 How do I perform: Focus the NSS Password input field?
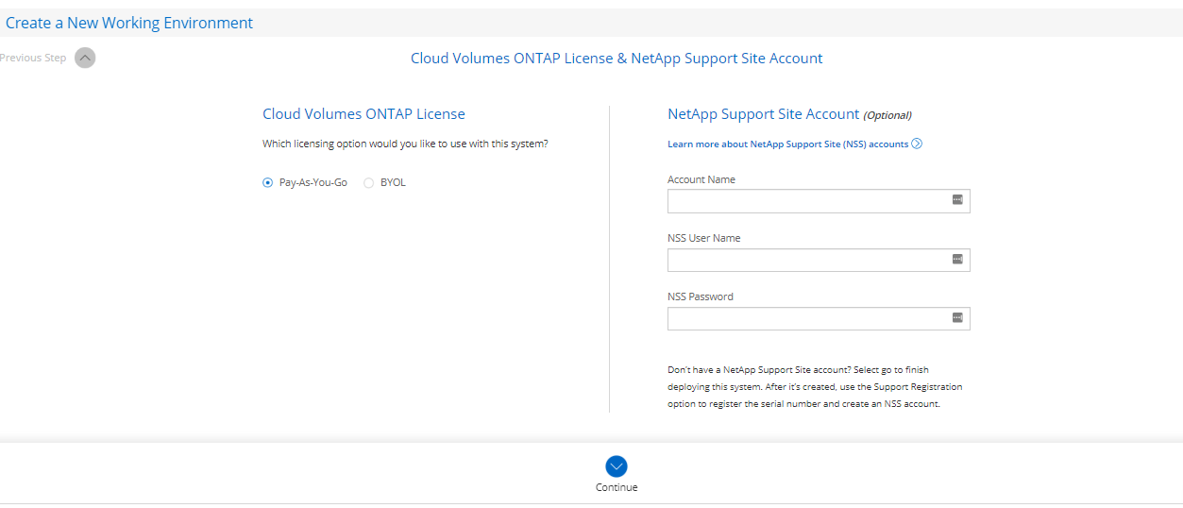tap(807, 319)
